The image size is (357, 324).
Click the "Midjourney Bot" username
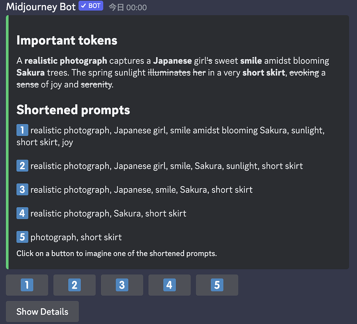pos(40,7)
